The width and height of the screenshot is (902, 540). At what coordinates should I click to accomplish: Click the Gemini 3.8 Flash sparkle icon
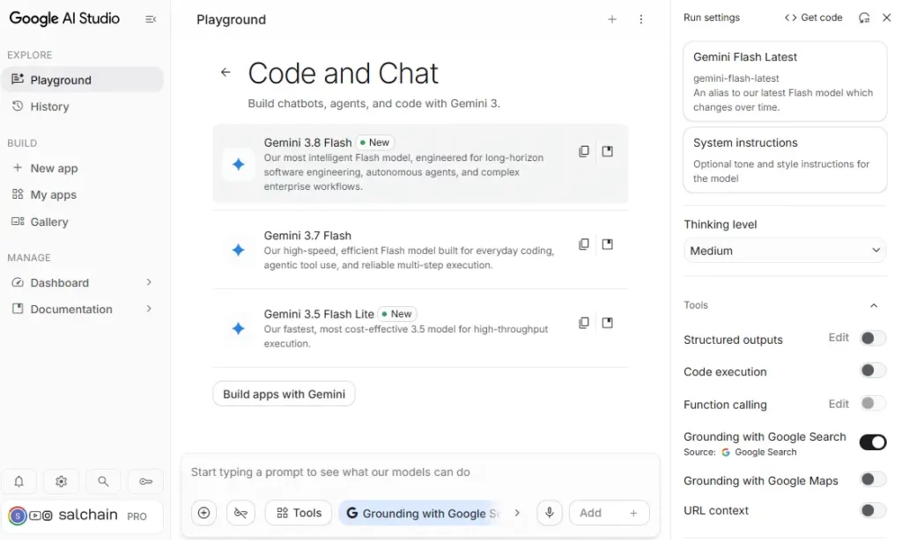click(238, 164)
